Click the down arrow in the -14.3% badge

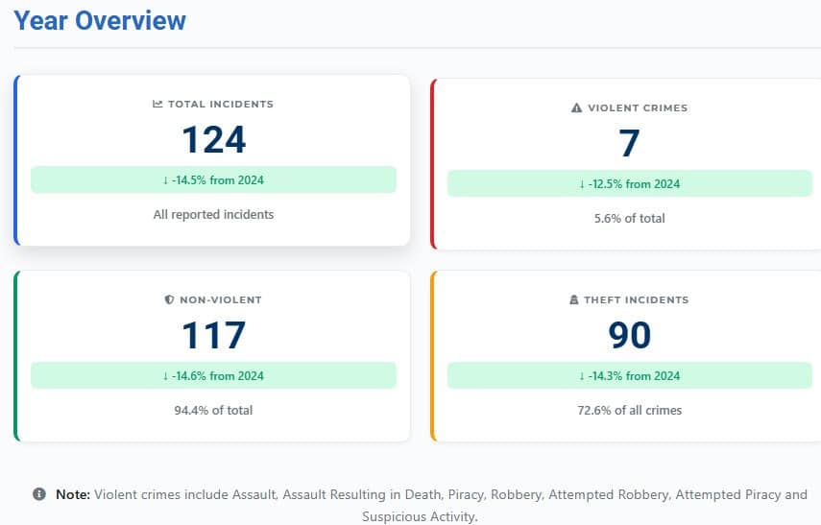(582, 375)
